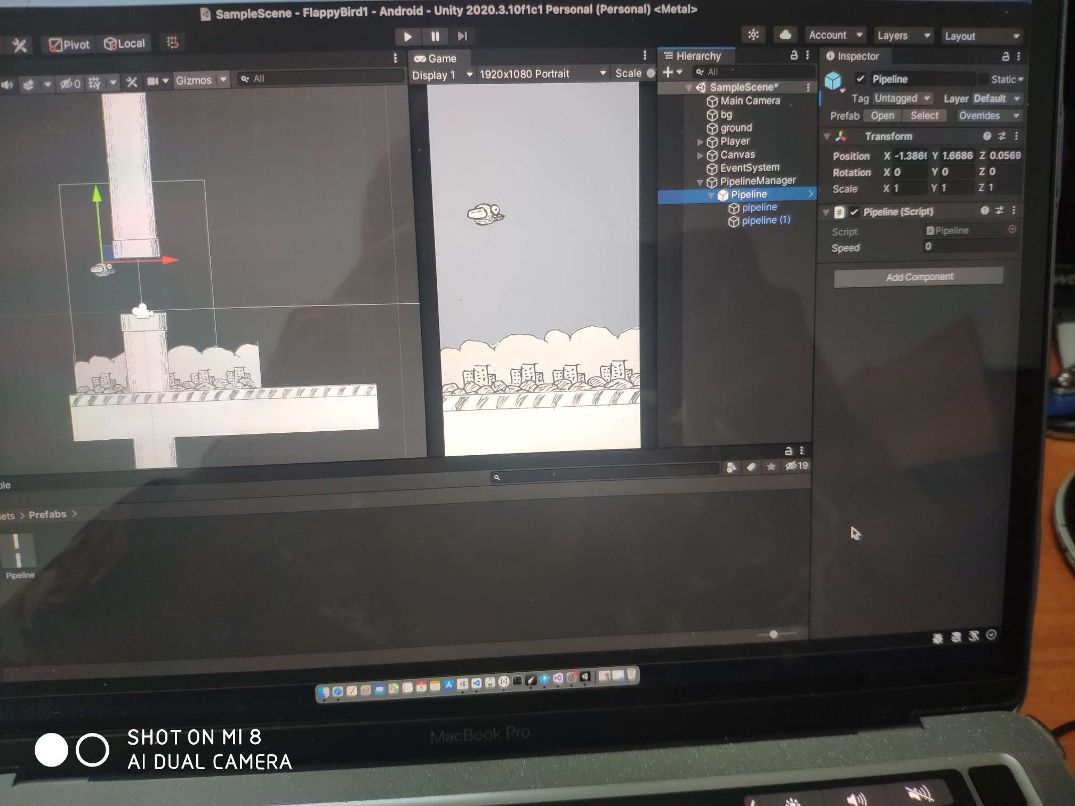Select the bg object in Hierarchy

719,115
